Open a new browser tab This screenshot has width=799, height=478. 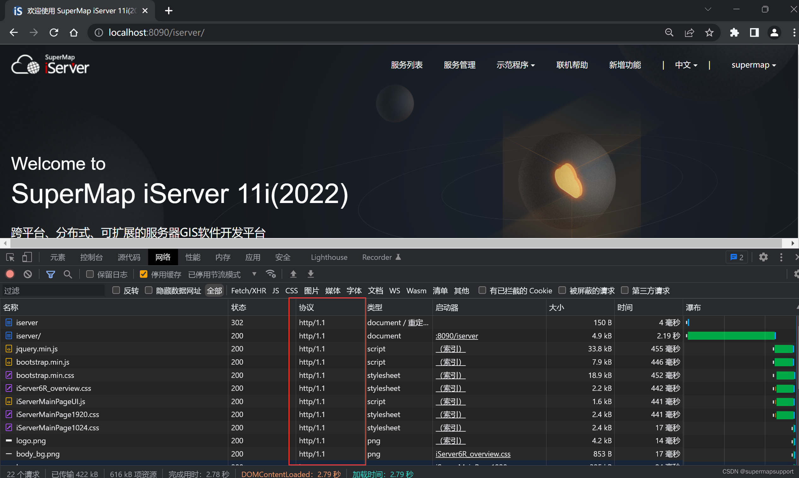[169, 11]
